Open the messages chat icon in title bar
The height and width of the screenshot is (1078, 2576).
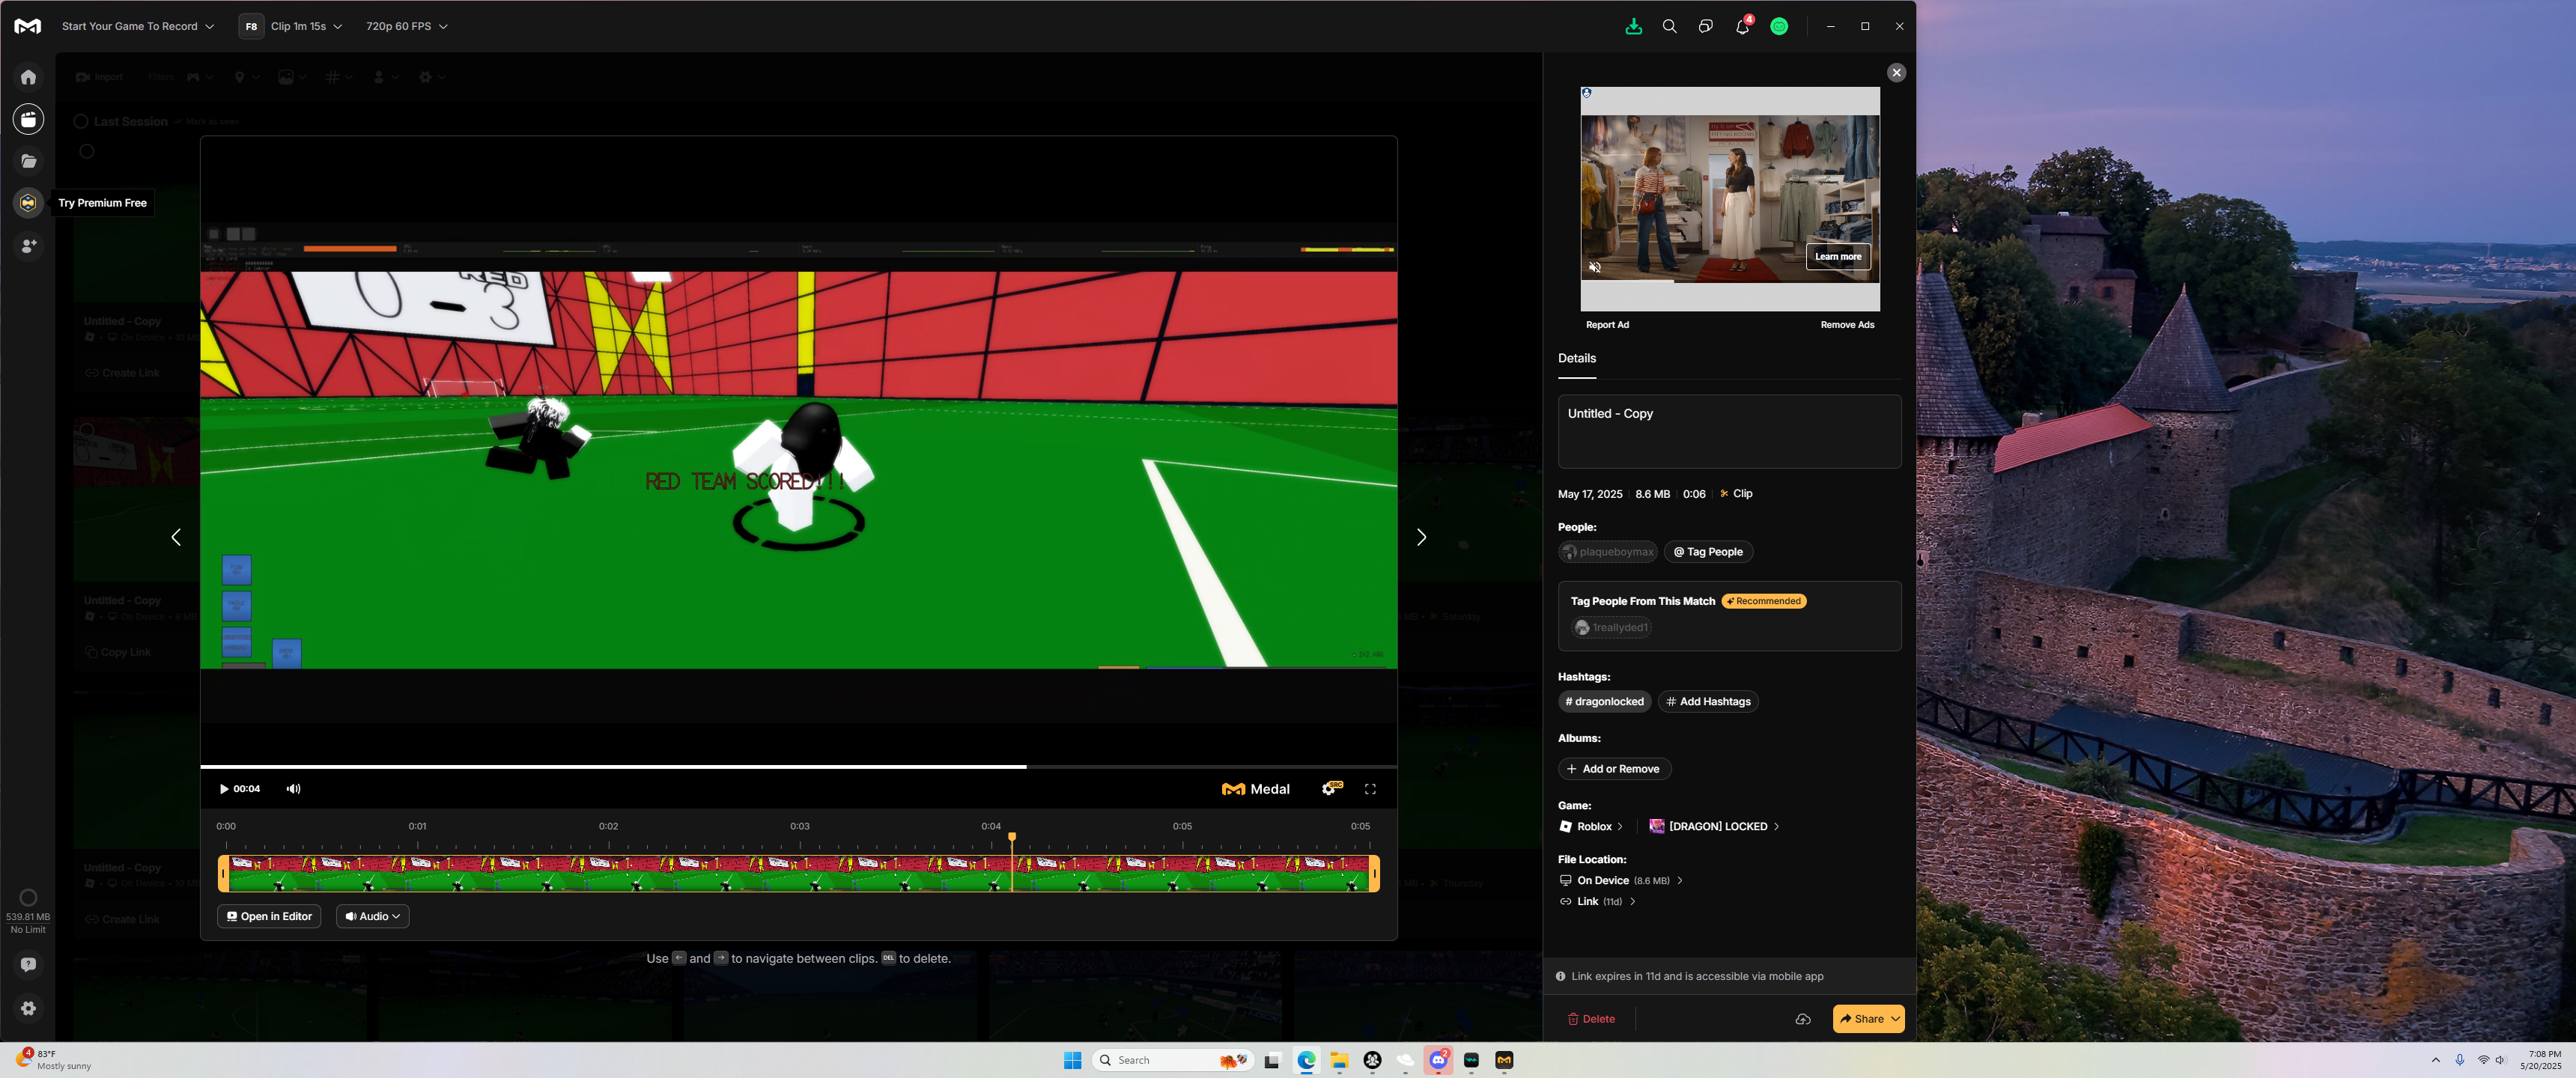(x=1705, y=27)
